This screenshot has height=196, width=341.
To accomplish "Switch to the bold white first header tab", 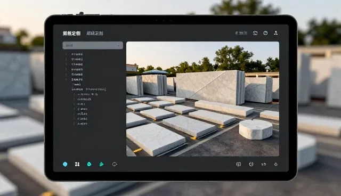I will point(71,33).
